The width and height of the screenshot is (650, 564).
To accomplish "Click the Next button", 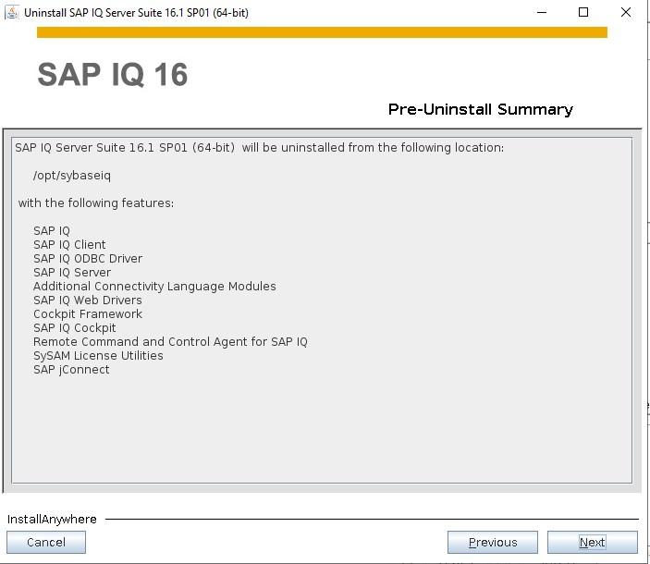I will [592, 542].
